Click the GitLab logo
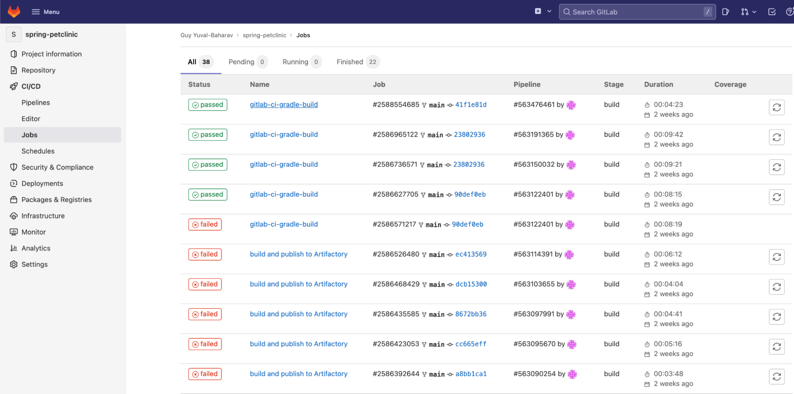 click(x=14, y=12)
